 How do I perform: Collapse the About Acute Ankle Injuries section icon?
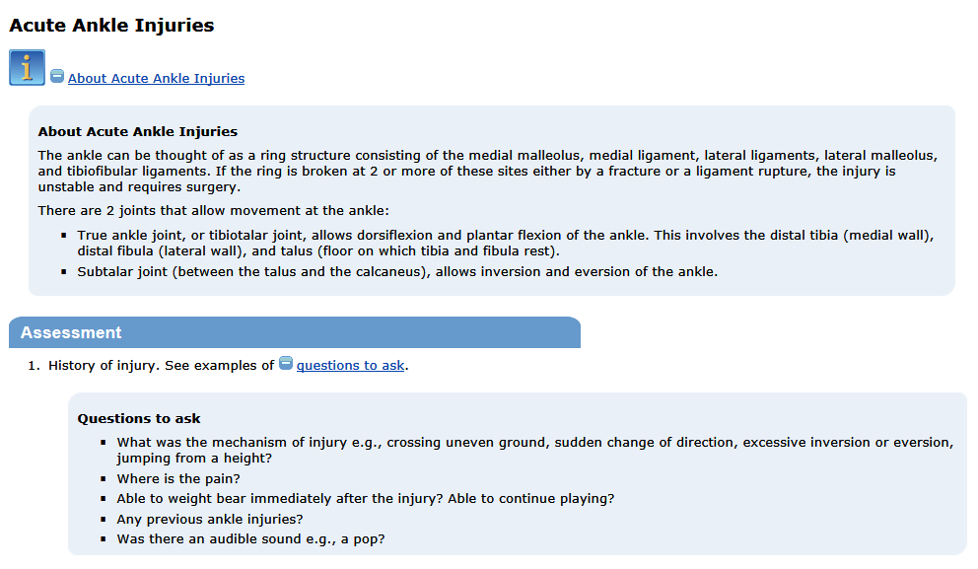pos(57,76)
